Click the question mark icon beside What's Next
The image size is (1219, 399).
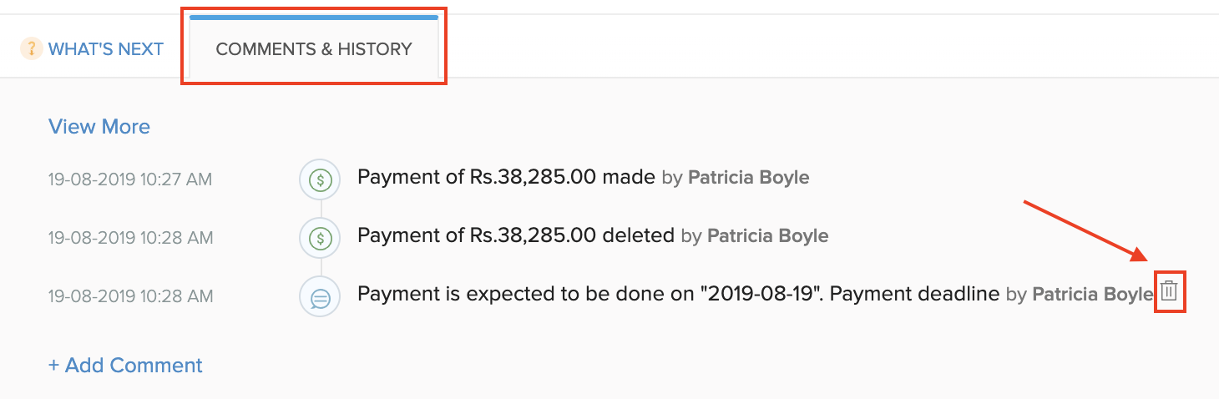[31, 48]
